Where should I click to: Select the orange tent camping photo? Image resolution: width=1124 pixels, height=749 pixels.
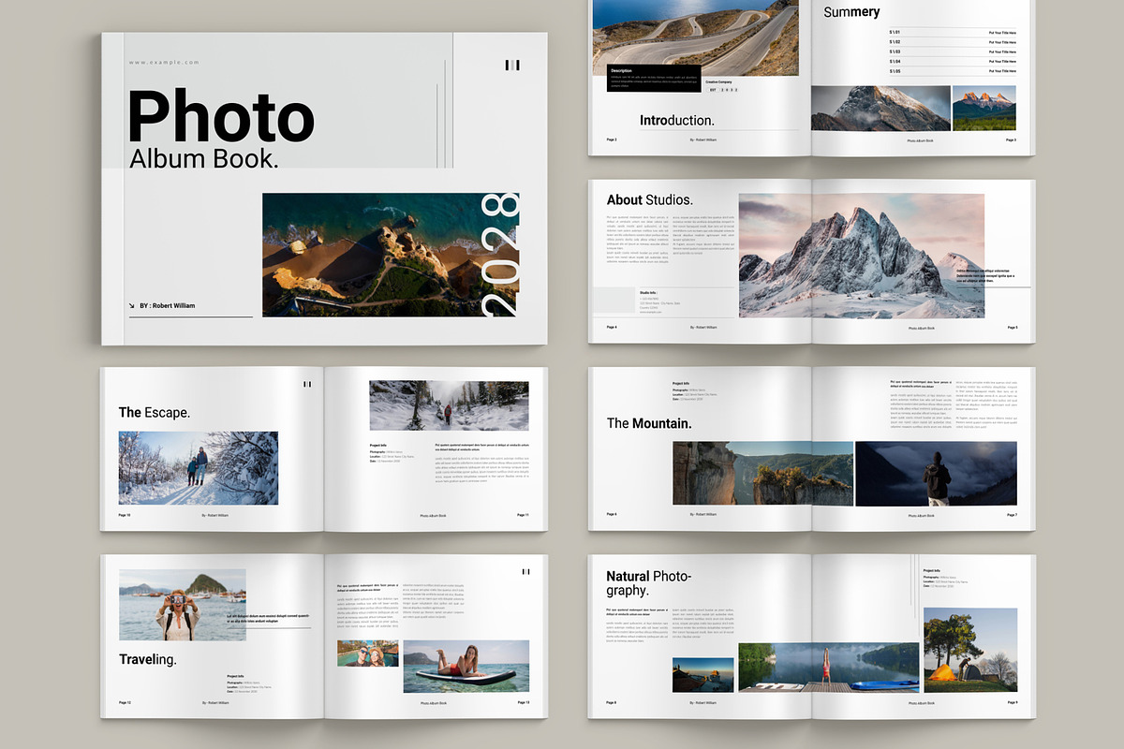pyautogui.click(x=969, y=650)
